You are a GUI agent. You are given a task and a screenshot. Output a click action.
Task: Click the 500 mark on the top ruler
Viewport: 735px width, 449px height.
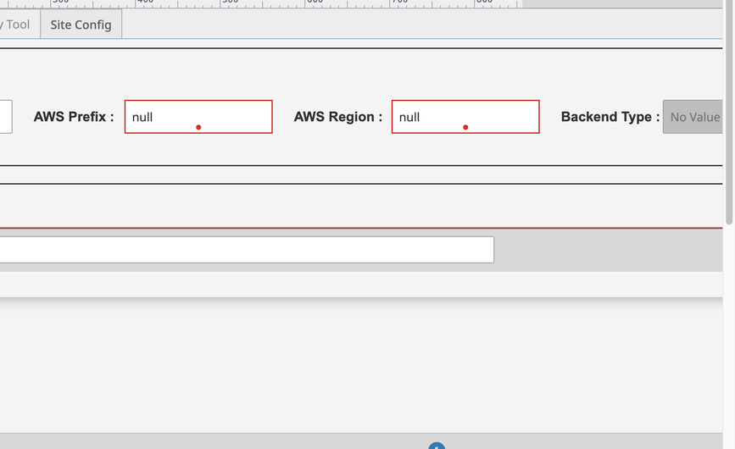click(x=229, y=3)
